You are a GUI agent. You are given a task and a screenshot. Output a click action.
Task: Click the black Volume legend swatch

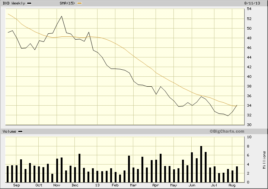tap(20, 132)
